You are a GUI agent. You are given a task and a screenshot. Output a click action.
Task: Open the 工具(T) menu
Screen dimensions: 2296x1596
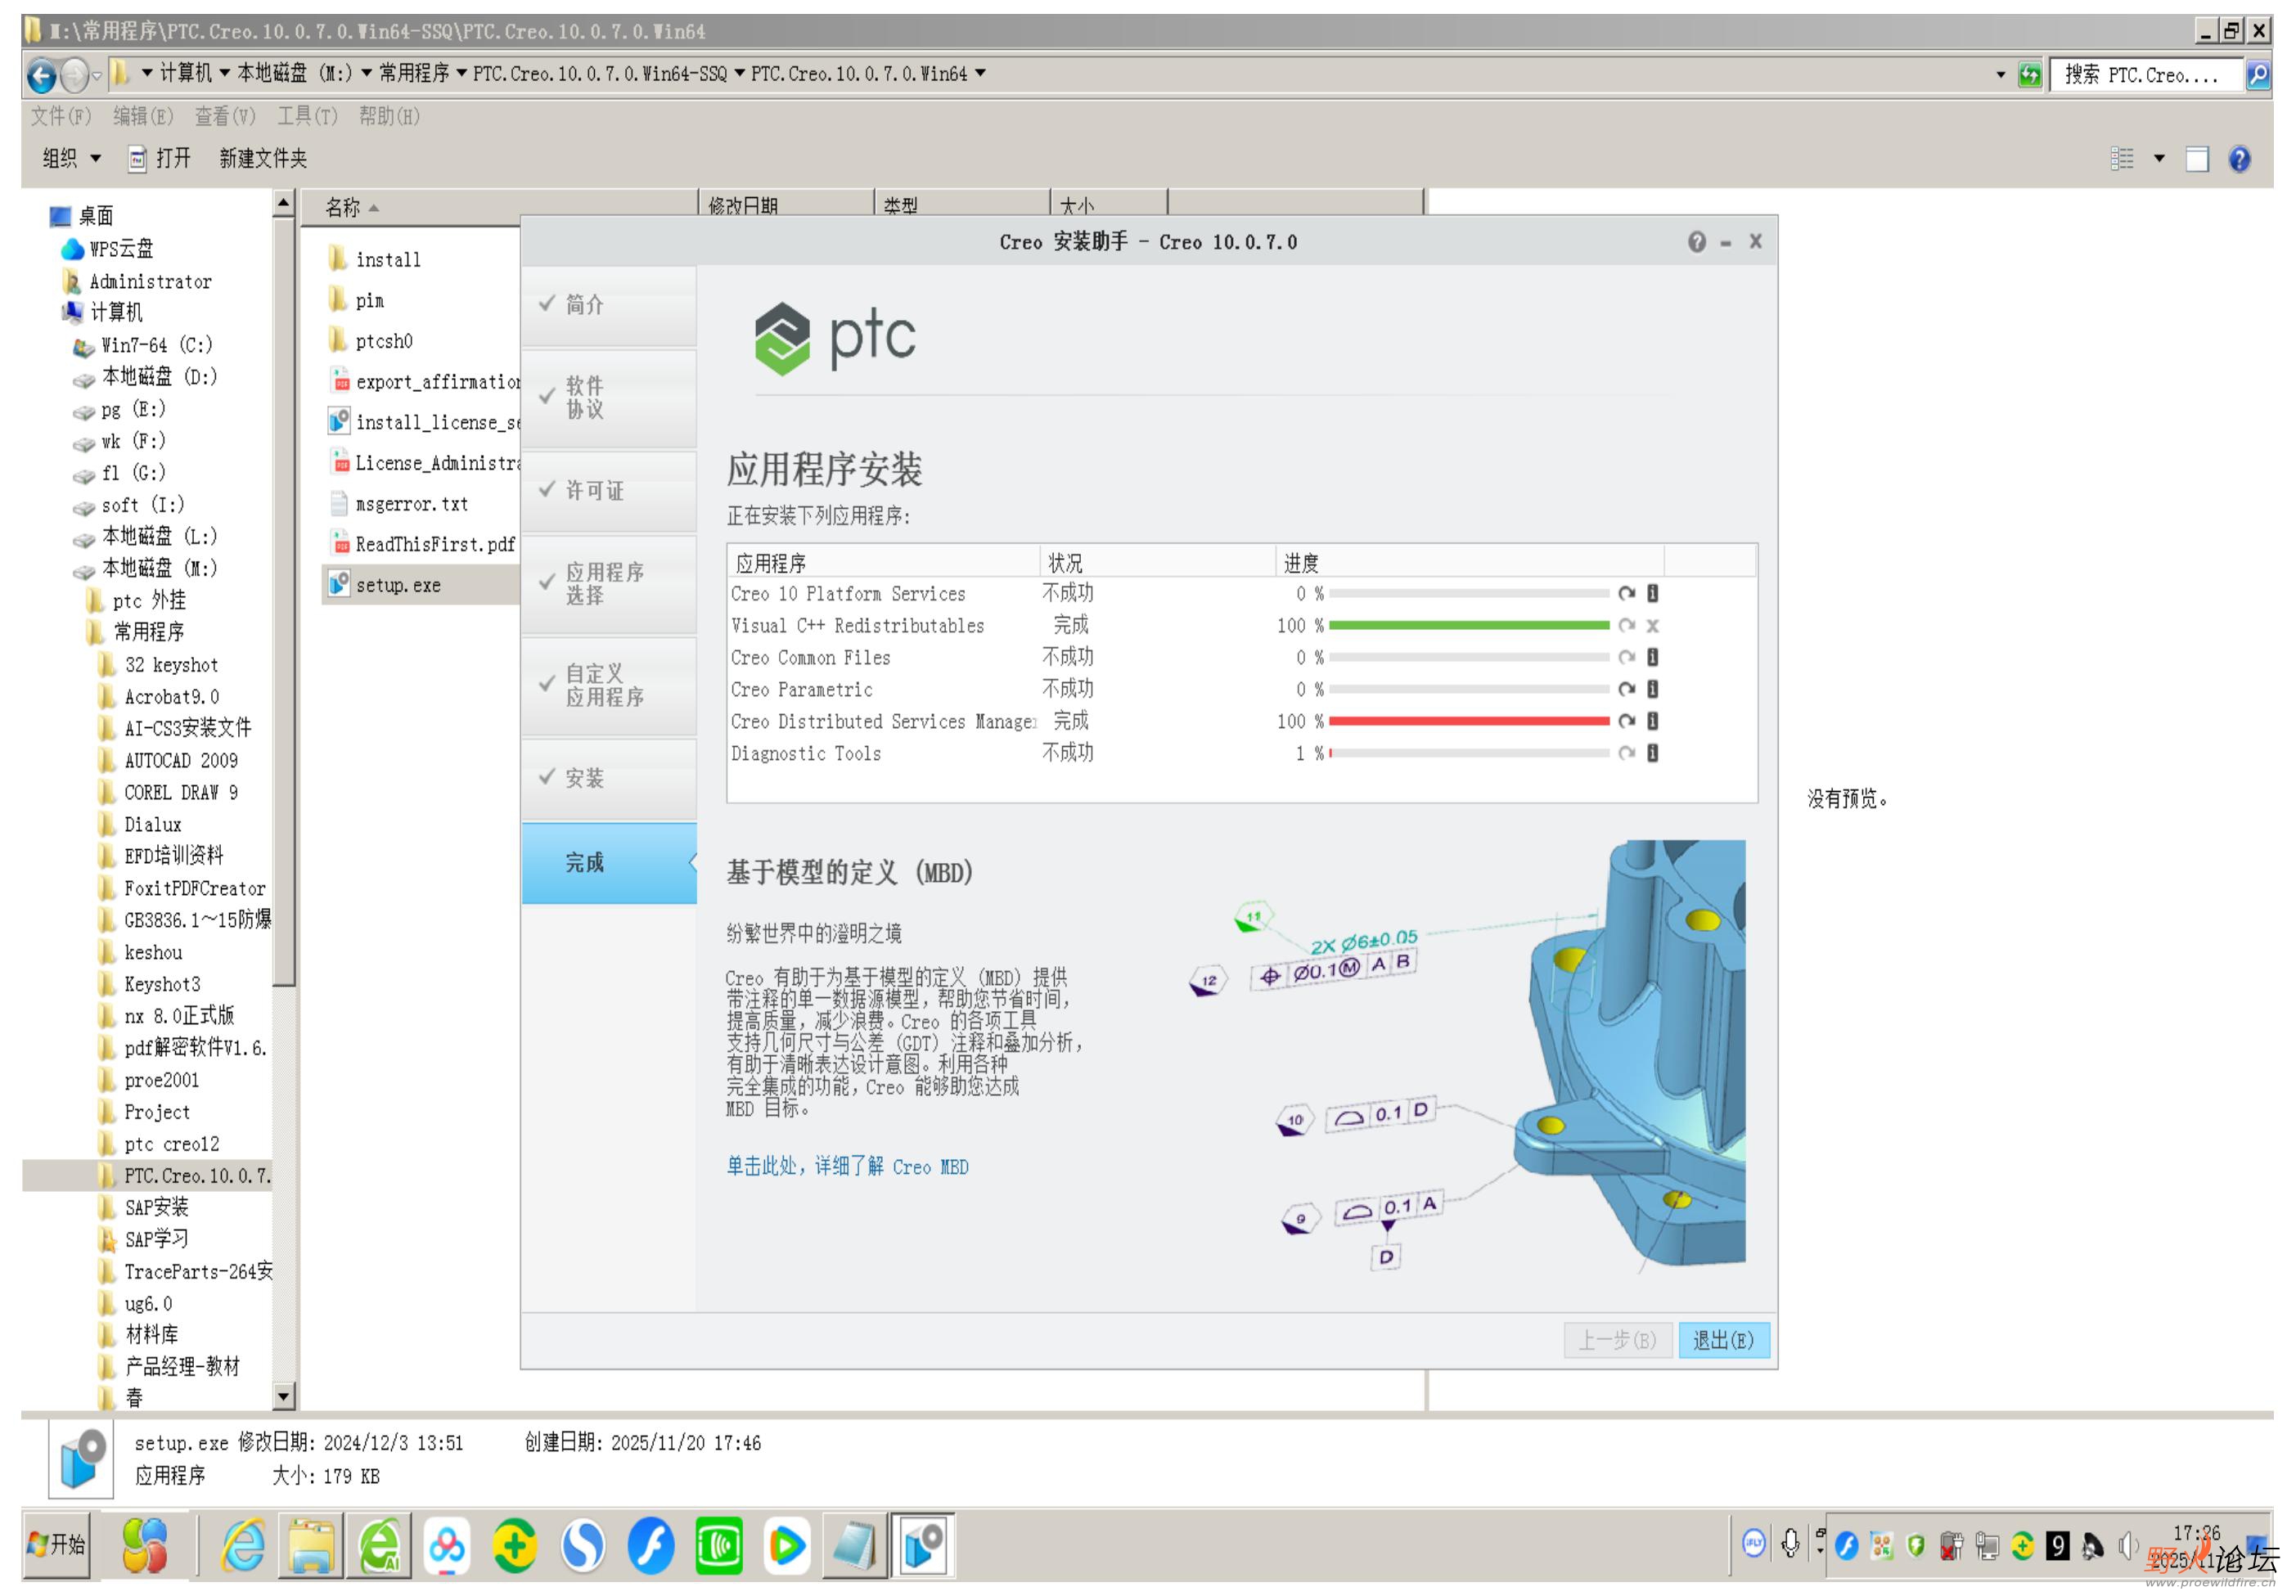[307, 116]
